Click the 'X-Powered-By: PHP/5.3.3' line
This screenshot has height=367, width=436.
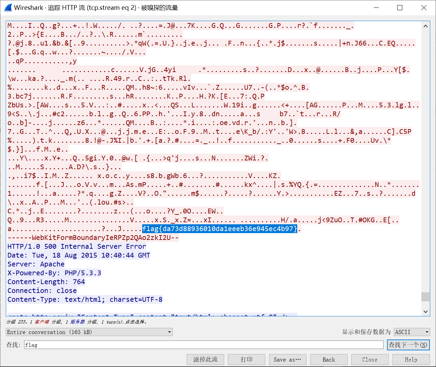(x=54, y=273)
